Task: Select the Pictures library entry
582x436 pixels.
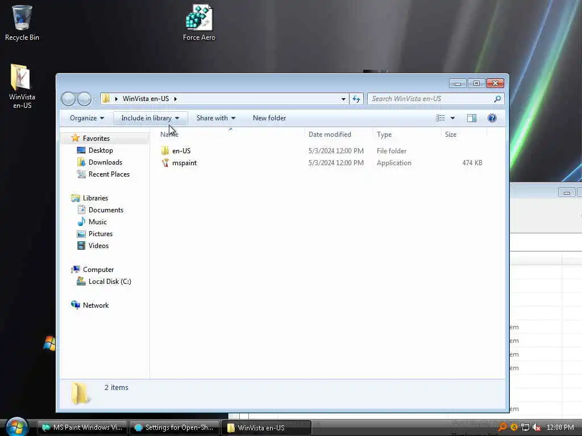Action: pyautogui.click(x=101, y=233)
